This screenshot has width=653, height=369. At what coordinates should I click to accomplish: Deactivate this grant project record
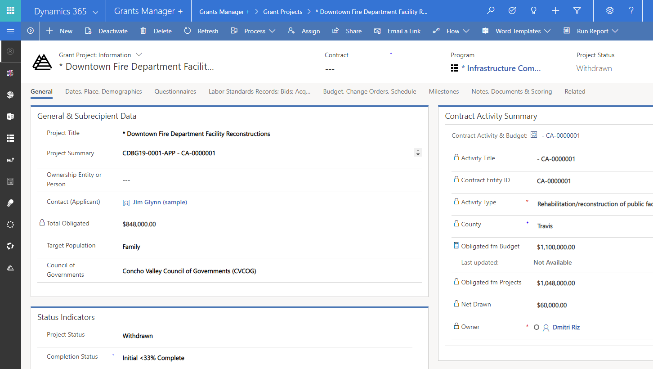click(x=106, y=31)
